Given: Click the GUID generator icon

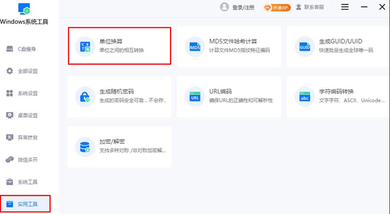Looking at the screenshot, I should click(305, 47).
